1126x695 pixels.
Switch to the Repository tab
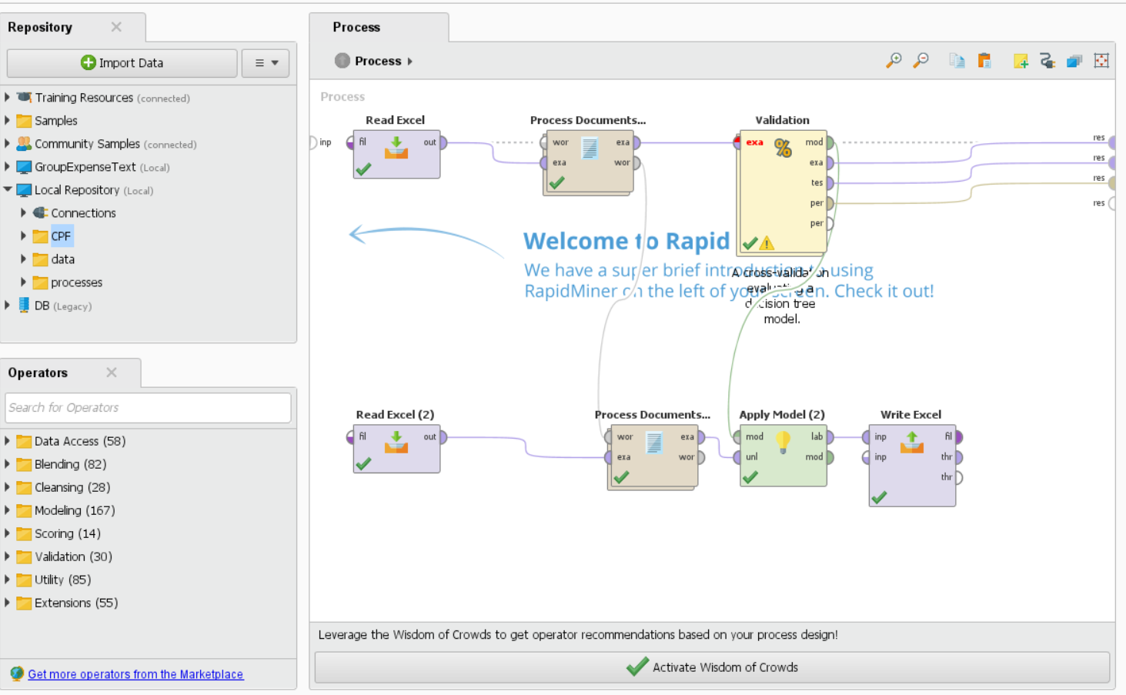pyautogui.click(x=40, y=27)
